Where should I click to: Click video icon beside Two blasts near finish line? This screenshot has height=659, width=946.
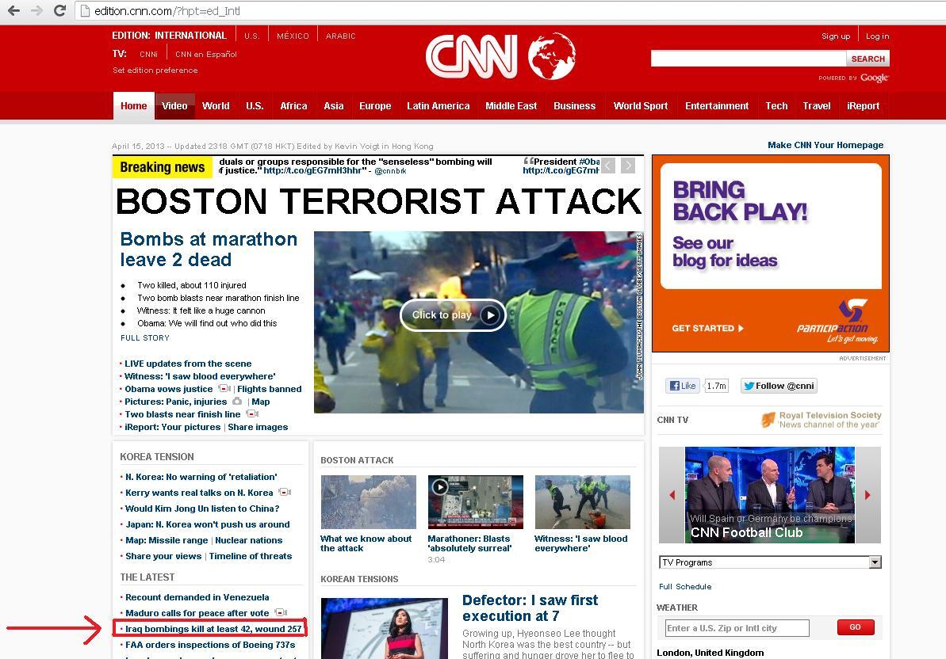tap(251, 413)
